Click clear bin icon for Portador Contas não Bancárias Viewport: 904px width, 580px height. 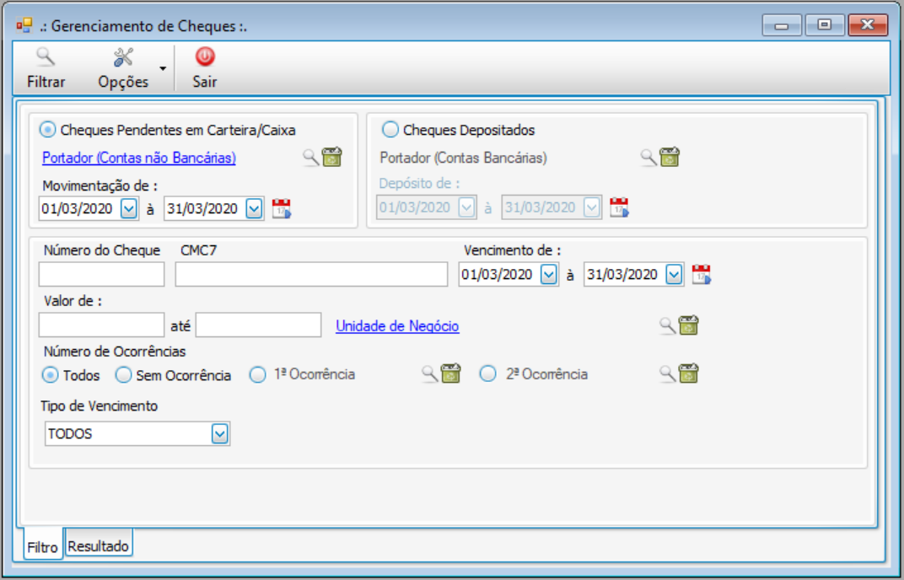(x=332, y=157)
